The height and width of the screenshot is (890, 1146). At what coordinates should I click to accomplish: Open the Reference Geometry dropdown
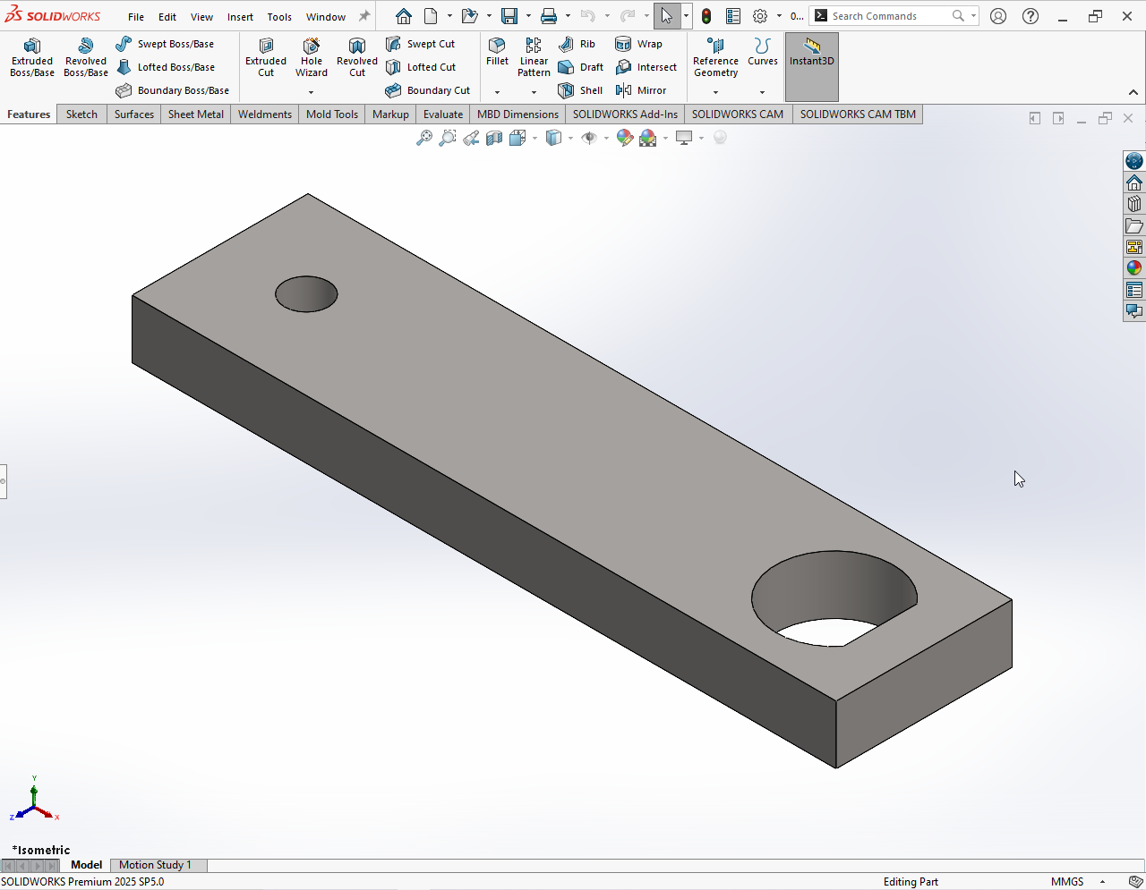(715, 92)
